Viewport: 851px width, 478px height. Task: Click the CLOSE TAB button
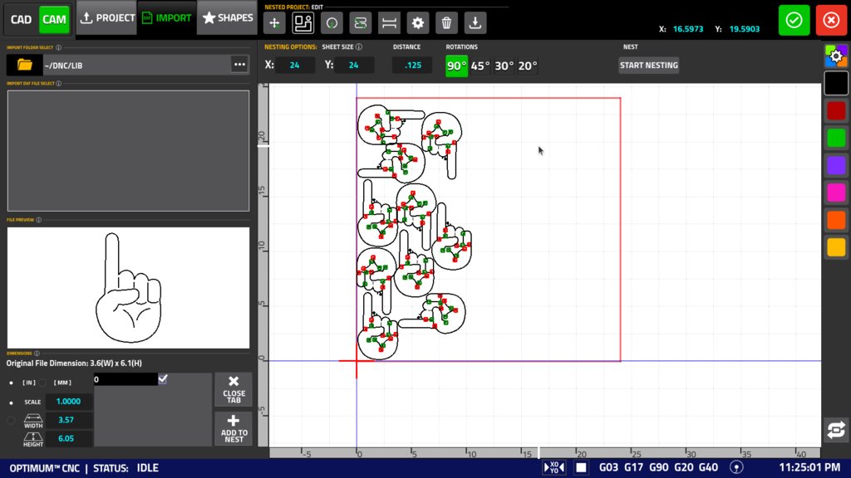pos(234,390)
